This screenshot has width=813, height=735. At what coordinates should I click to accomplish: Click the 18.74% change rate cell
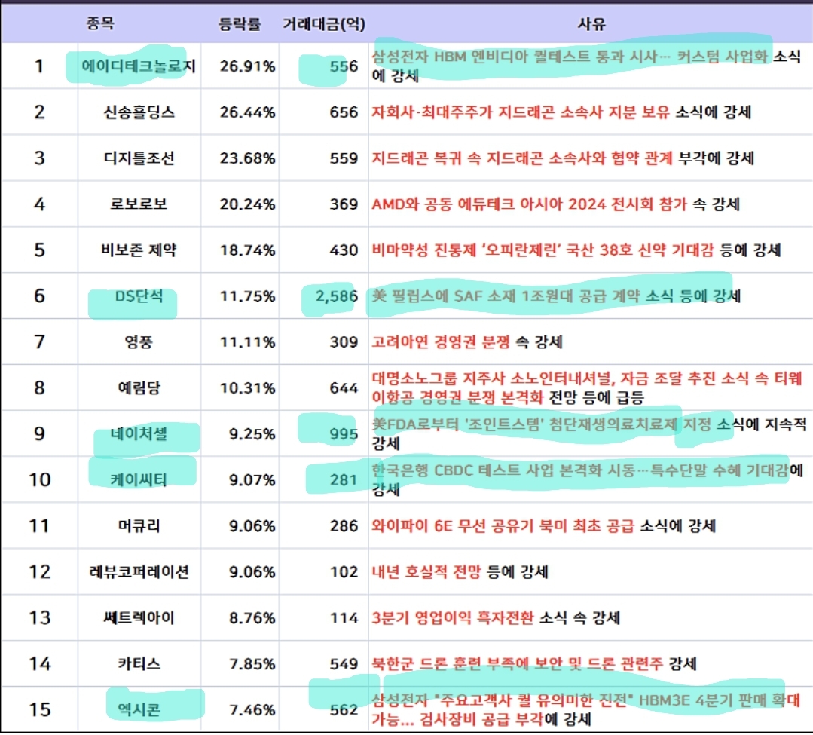pos(247,250)
